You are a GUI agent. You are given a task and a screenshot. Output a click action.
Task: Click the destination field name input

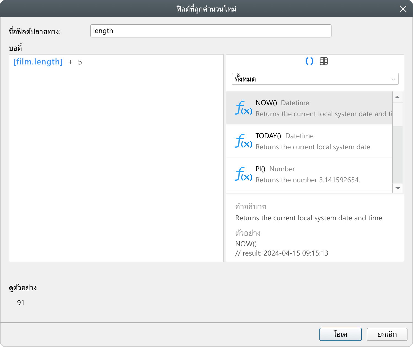pyautogui.click(x=211, y=31)
